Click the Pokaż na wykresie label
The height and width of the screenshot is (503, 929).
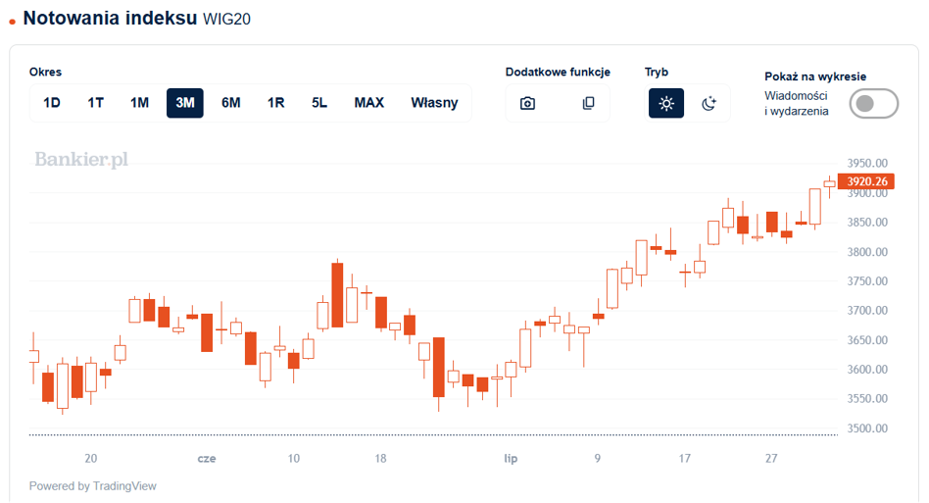pyautogui.click(x=815, y=76)
